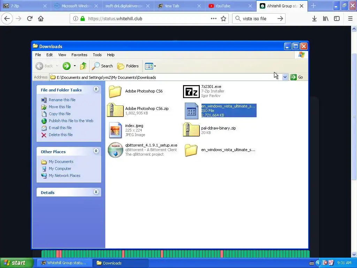The width and height of the screenshot is (357, 268).
Task: Toggle the Folders pane
Action: 128,66
